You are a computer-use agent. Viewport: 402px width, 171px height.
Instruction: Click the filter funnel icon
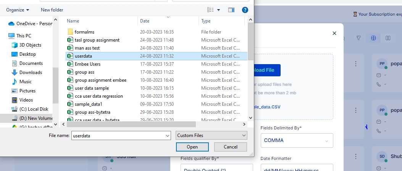click(x=358, y=38)
